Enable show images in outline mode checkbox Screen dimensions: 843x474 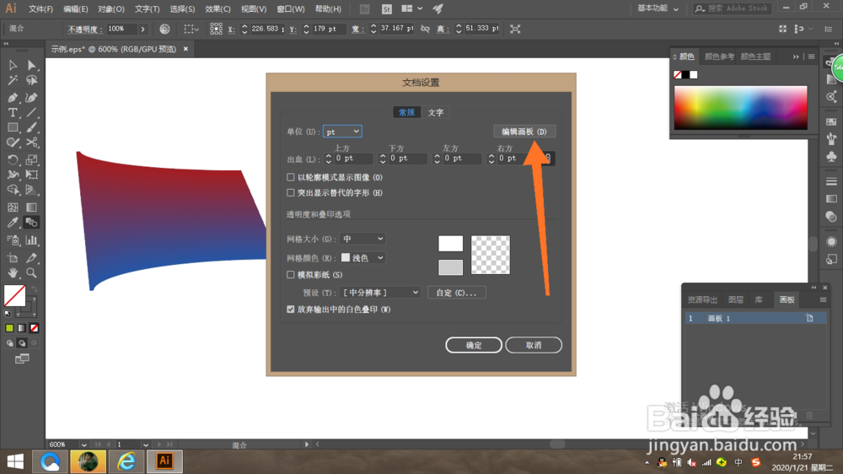pos(290,177)
